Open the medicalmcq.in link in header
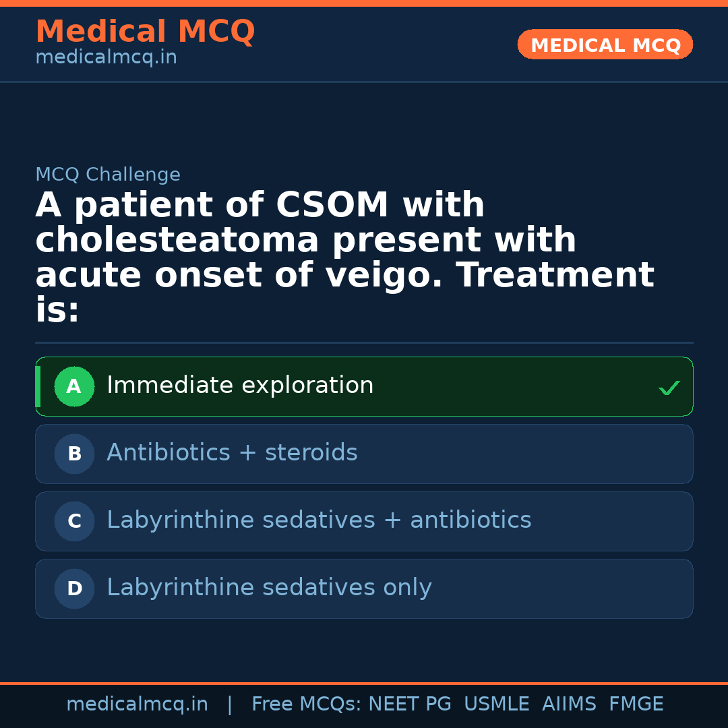 pos(106,58)
